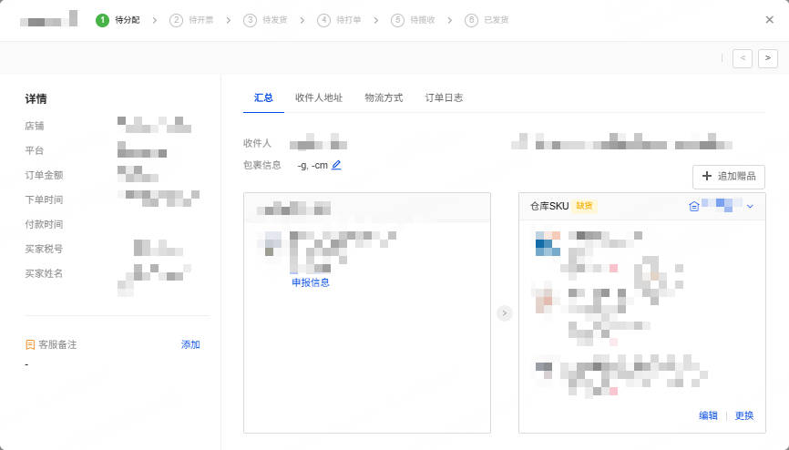Select the 汇总 tab

tap(263, 97)
